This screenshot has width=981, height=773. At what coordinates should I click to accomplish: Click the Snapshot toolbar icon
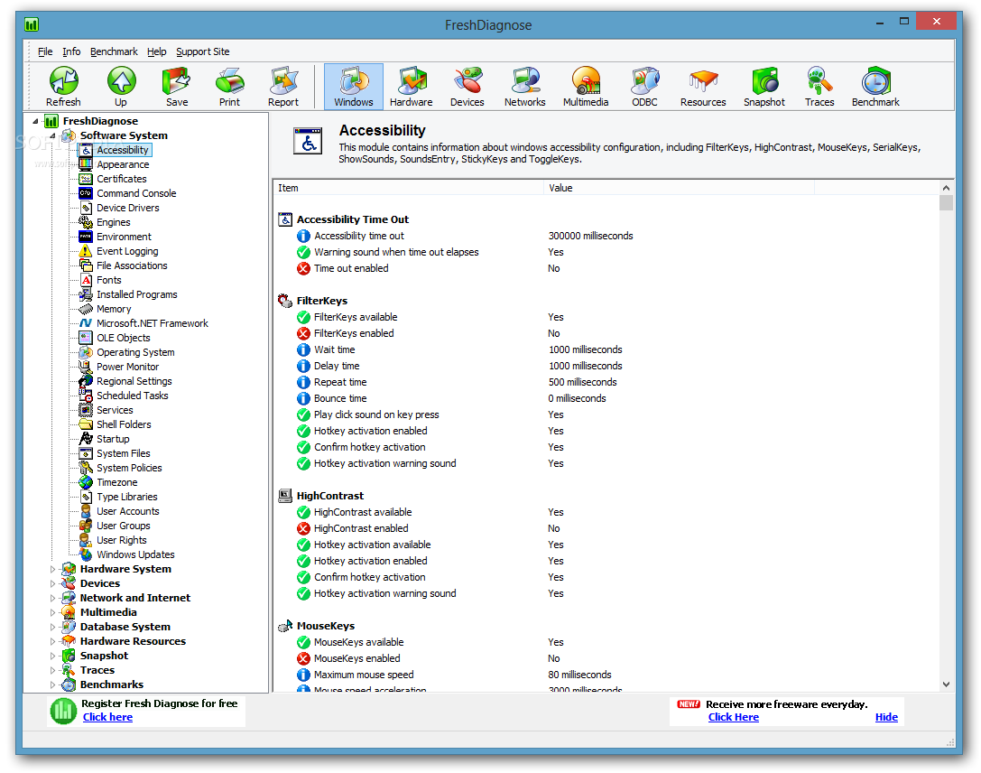[764, 87]
